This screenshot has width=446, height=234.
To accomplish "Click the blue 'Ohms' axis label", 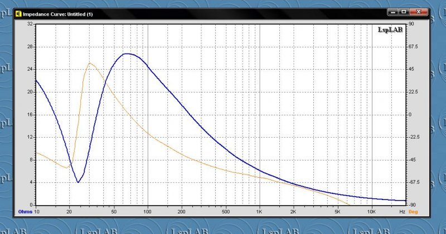I will pos(25,212).
